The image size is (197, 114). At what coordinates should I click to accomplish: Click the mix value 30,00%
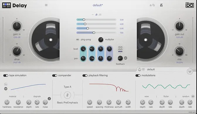[179, 62]
